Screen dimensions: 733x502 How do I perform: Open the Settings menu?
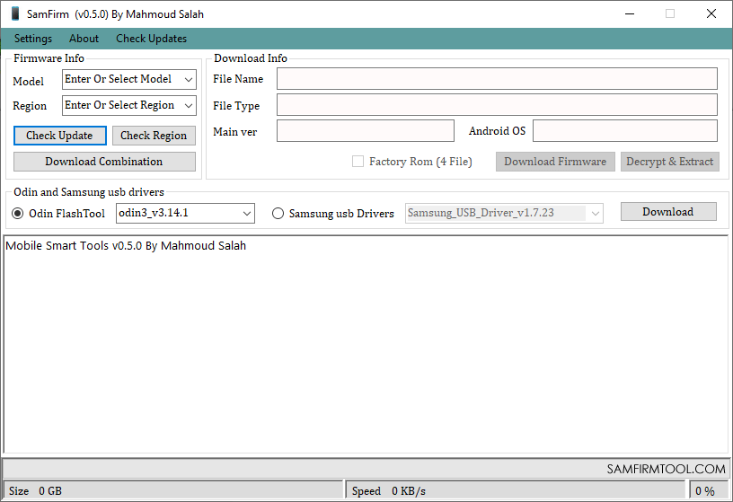click(33, 39)
